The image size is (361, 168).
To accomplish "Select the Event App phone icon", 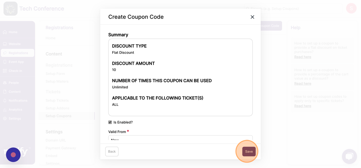I will point(5,62).
